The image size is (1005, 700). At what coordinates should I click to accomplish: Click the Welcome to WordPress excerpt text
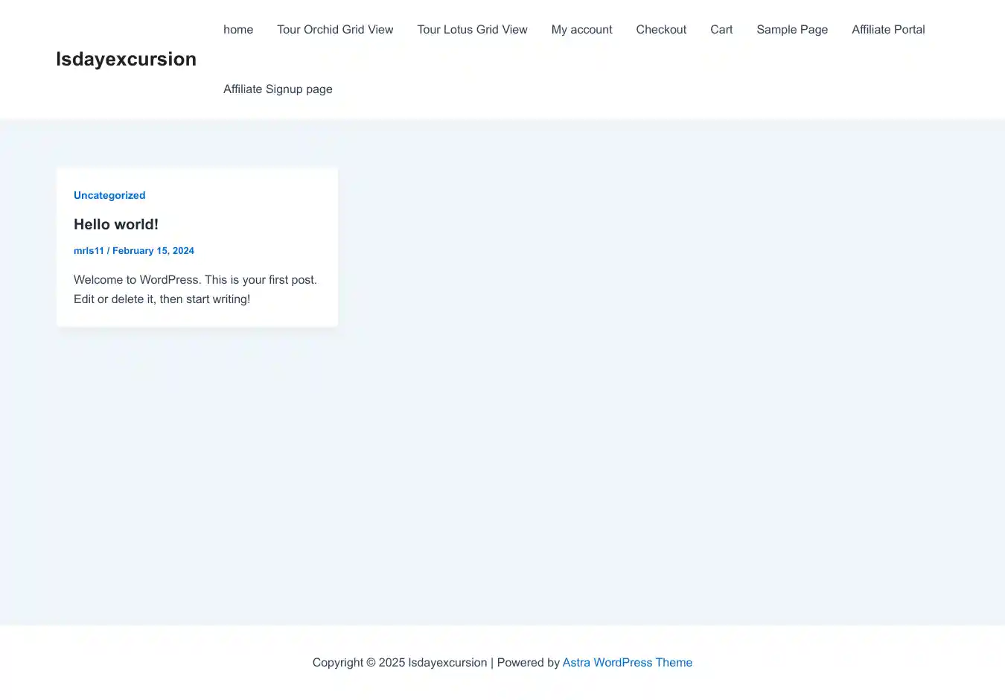pos(195,280)
